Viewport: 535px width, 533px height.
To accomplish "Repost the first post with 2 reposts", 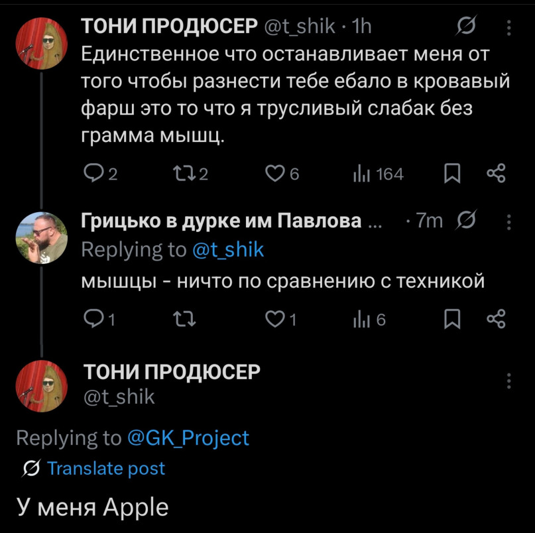I will tap(180, 174).
